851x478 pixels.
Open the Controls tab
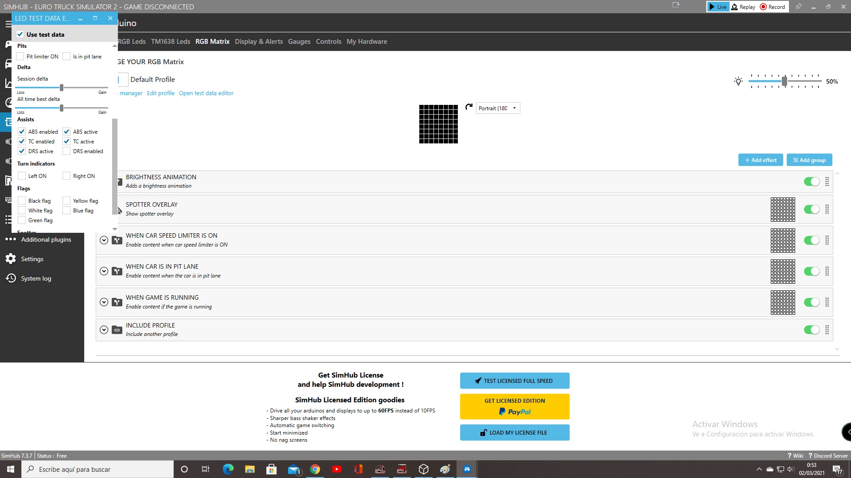(328, 41)
